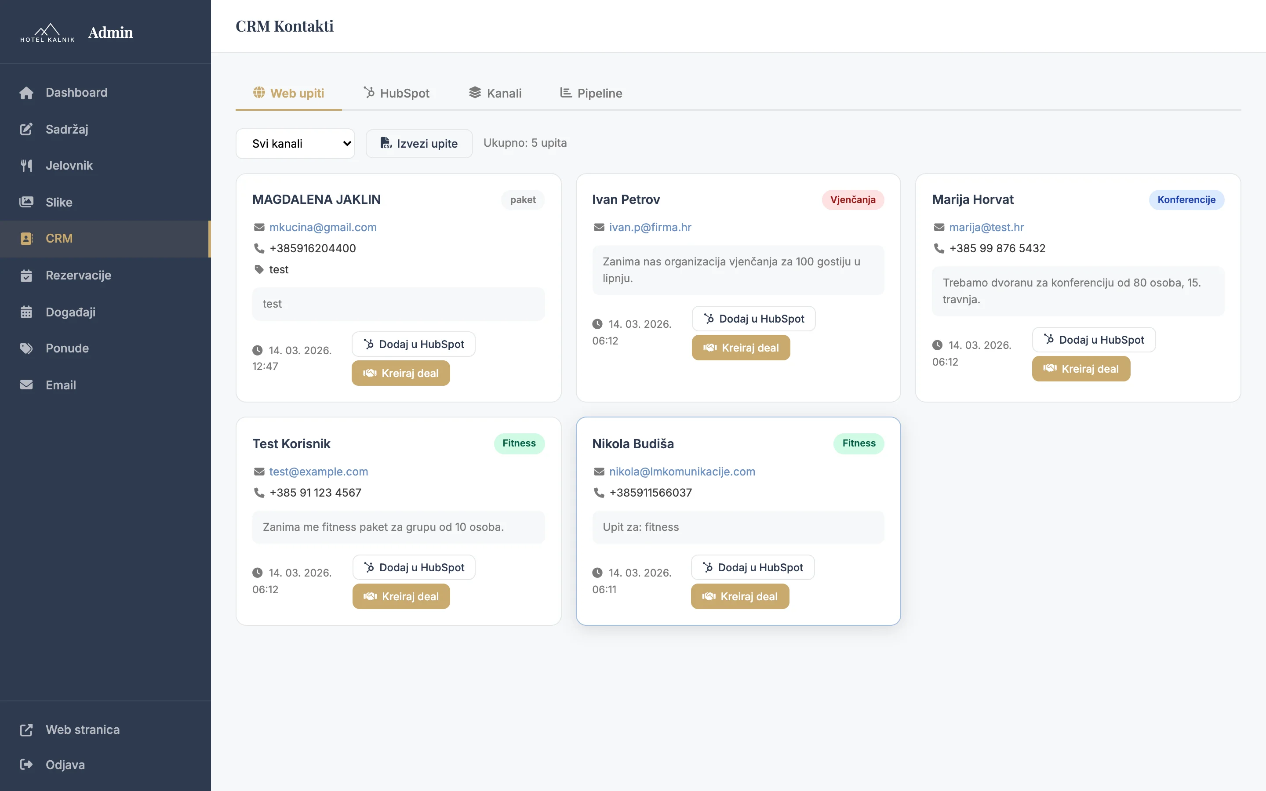Switch to the HubSpot tab
Image resolution: width=1266 pixels, height=791 pixels.
[397, 93]
